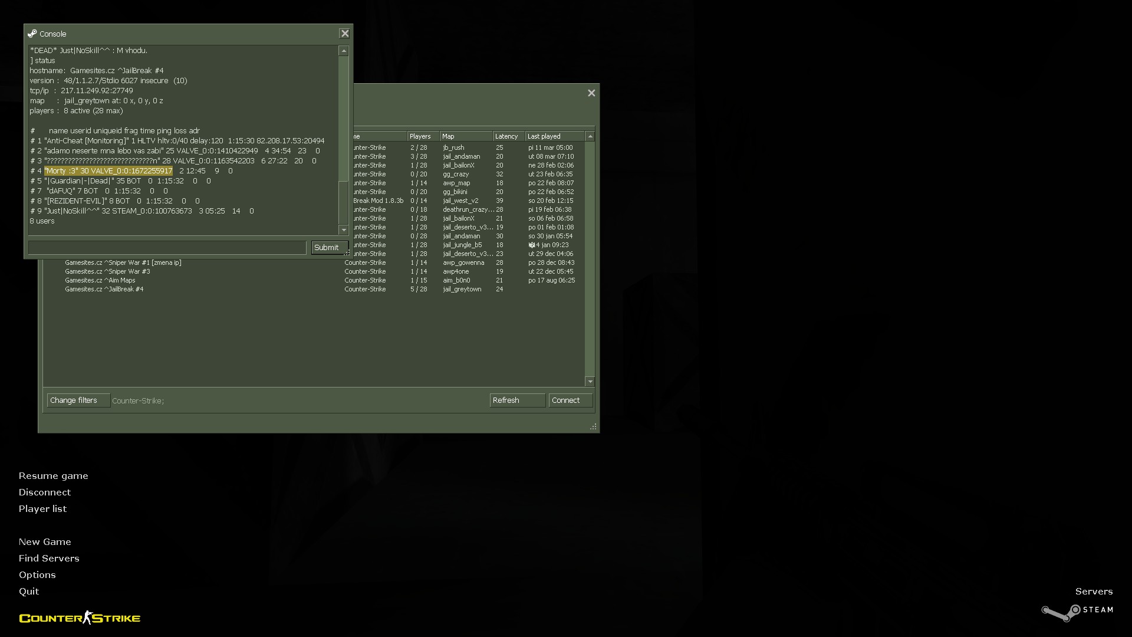The height and width of the screenshot is (637, 1132).
Task: Connect to the selected server
Action: click(x=571, y=400)
